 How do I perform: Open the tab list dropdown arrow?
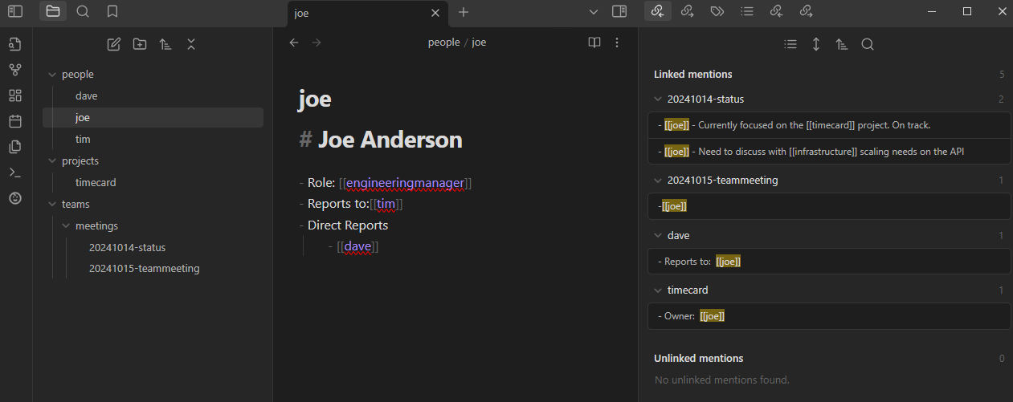pyautogui.click(x=594, y=11)
